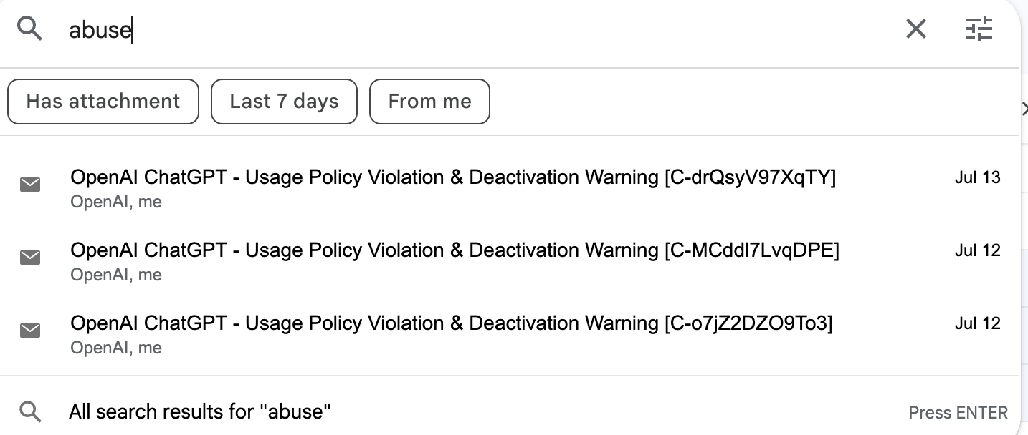Screen dimensions: 1028x435
Task: Open the search options sliders icon
Action: point(979,29)
